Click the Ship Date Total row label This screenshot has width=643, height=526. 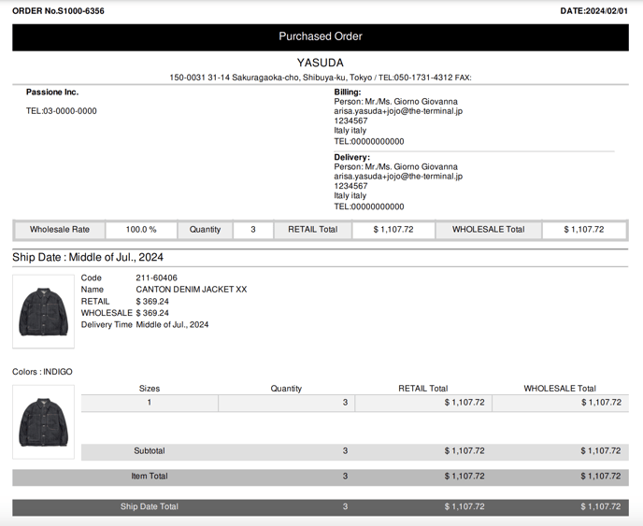(x=150, y=506)
